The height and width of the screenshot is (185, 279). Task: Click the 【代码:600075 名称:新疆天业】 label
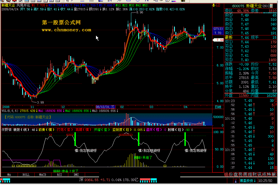pyautogui.click(x=28, y=117)
